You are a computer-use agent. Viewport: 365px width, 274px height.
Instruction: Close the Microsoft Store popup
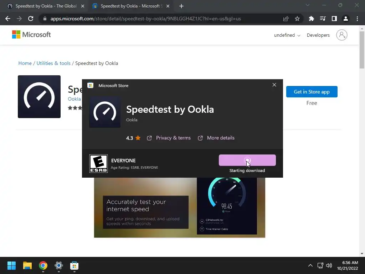[x=274, y=85]
